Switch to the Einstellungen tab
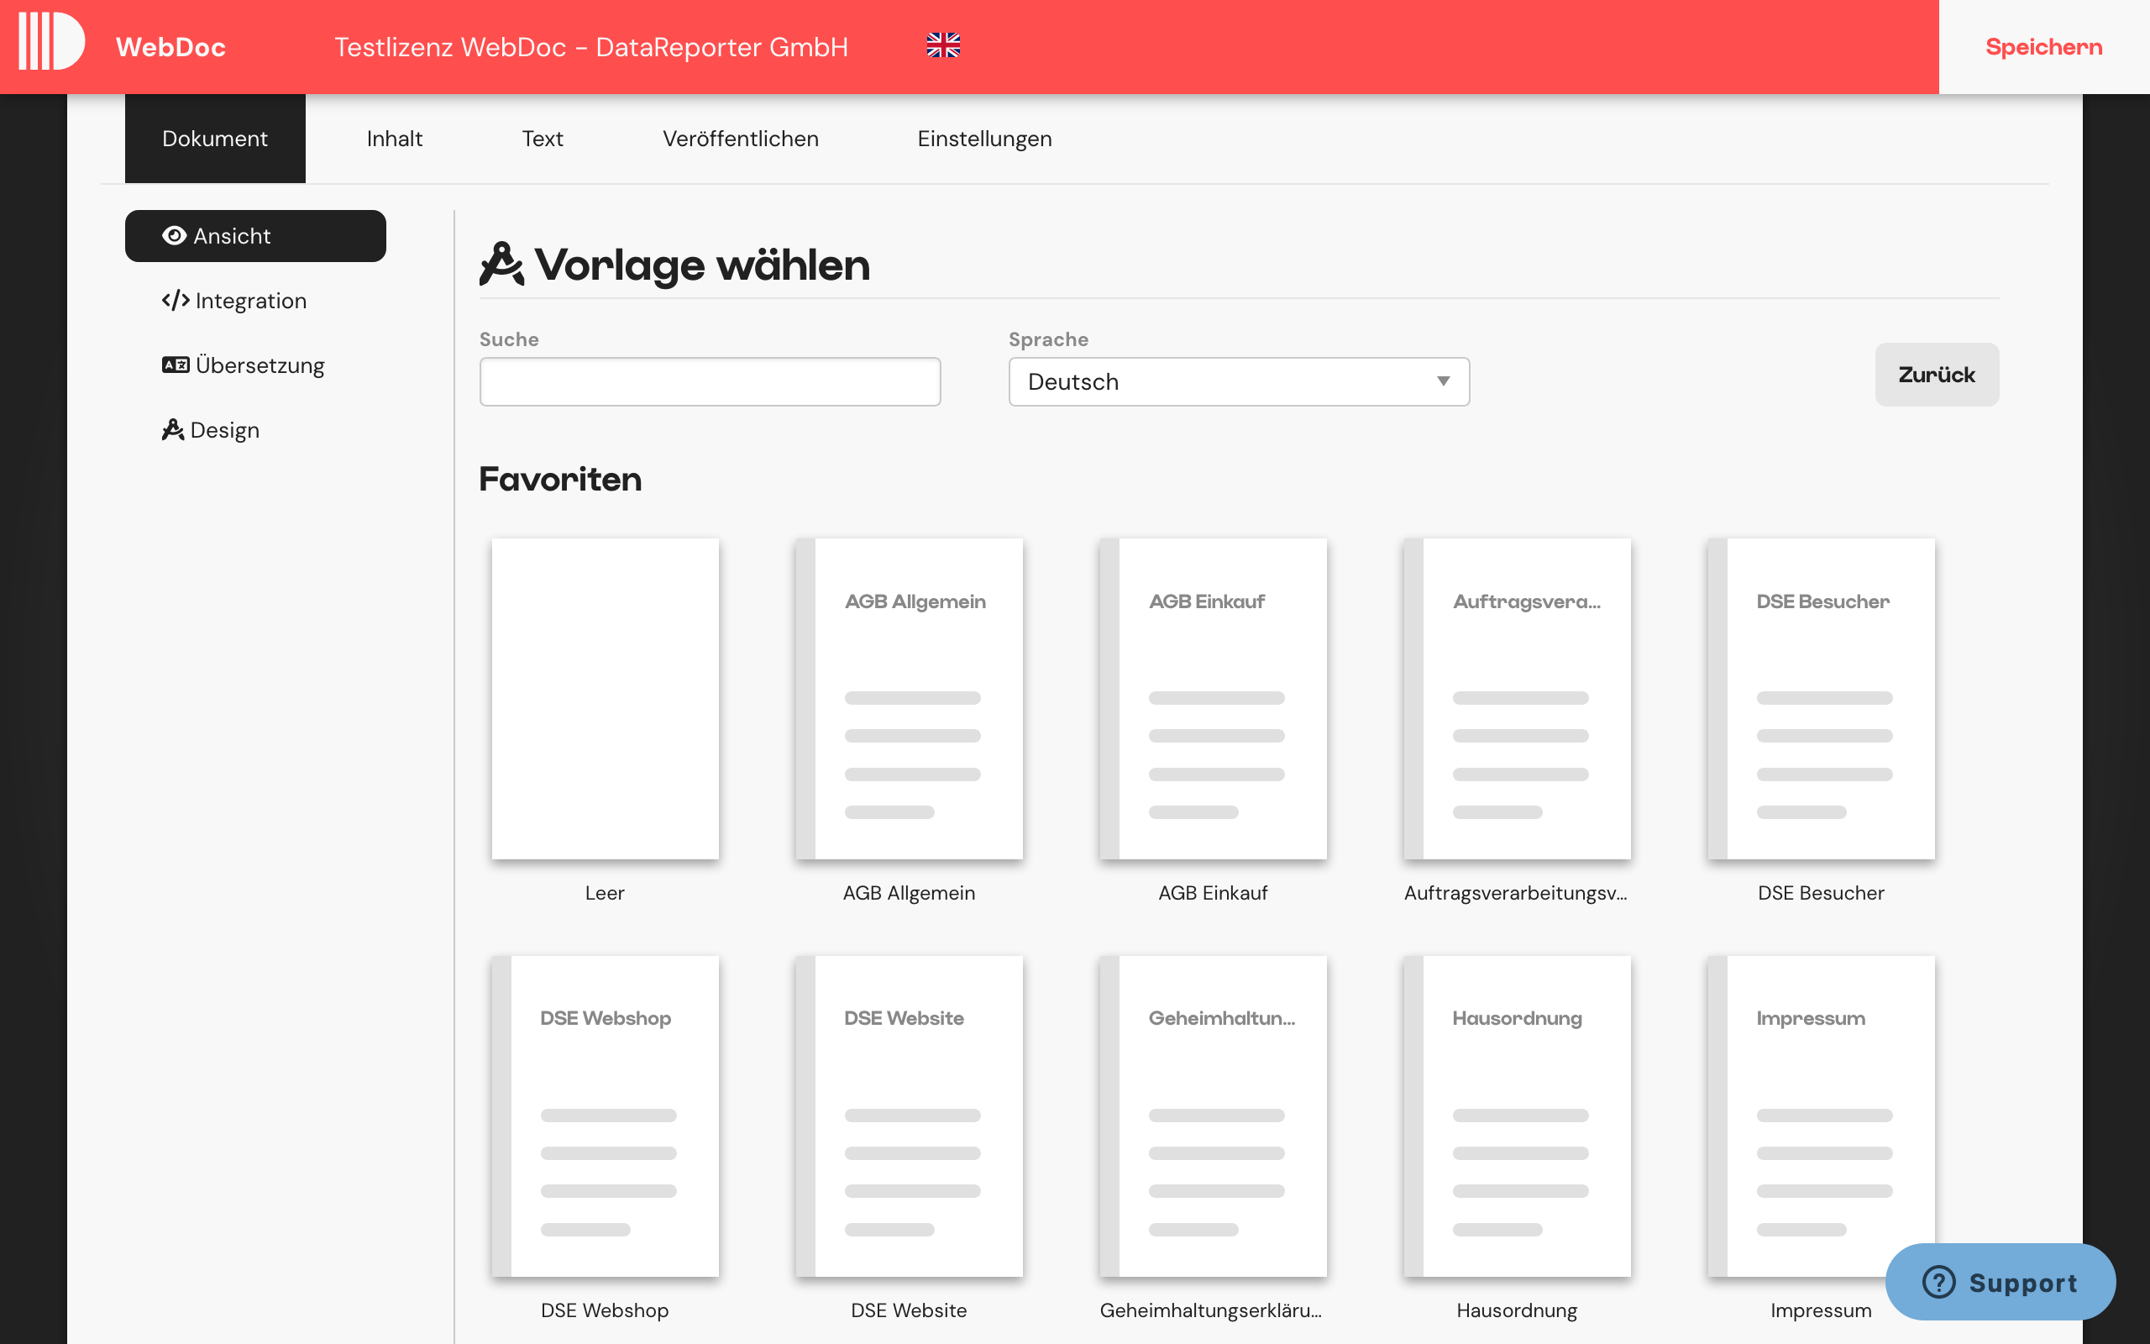The height and width of the screenshot is (1344, 2150). coord(984,138)
